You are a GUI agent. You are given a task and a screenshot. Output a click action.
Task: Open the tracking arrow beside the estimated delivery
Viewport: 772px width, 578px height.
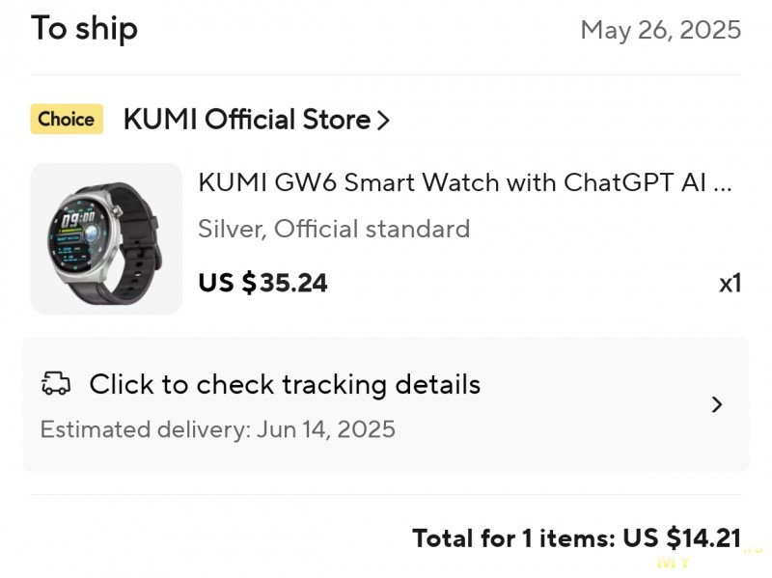[x=717, y=404]
